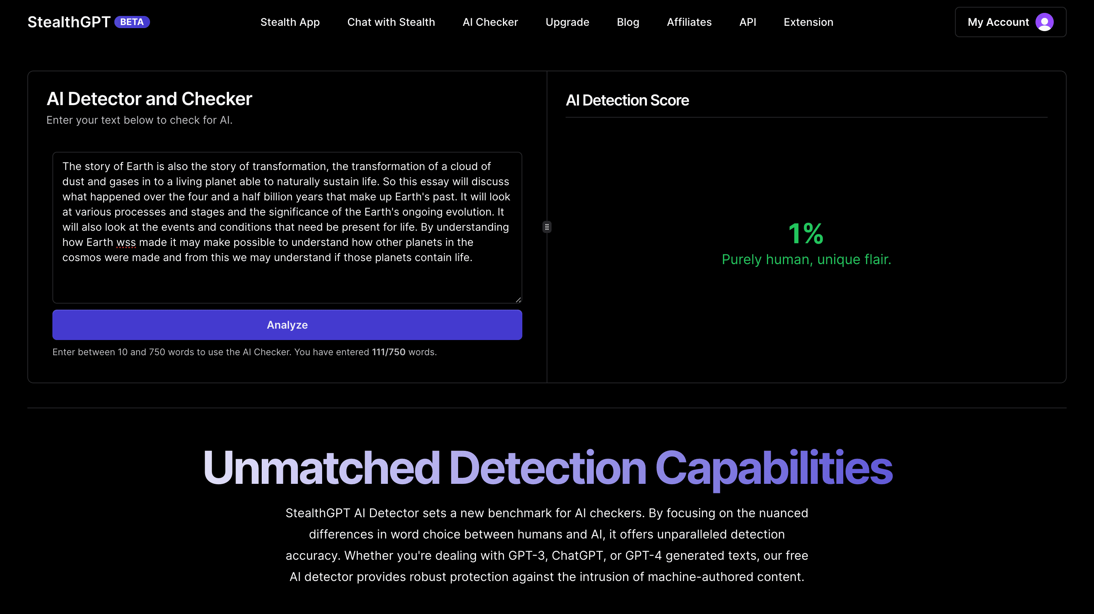Click the account avatar icon
The height and width of the screenshot is (614, 1094).
[x=1044, y=22]
